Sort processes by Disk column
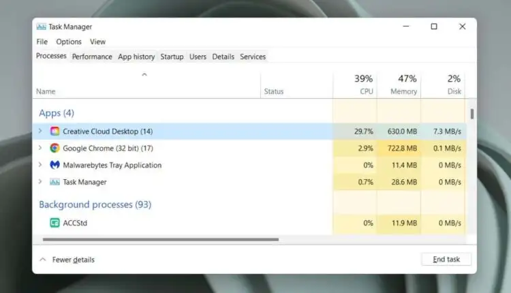The height and width of the screenshot is (293, 511). [443, 84]
